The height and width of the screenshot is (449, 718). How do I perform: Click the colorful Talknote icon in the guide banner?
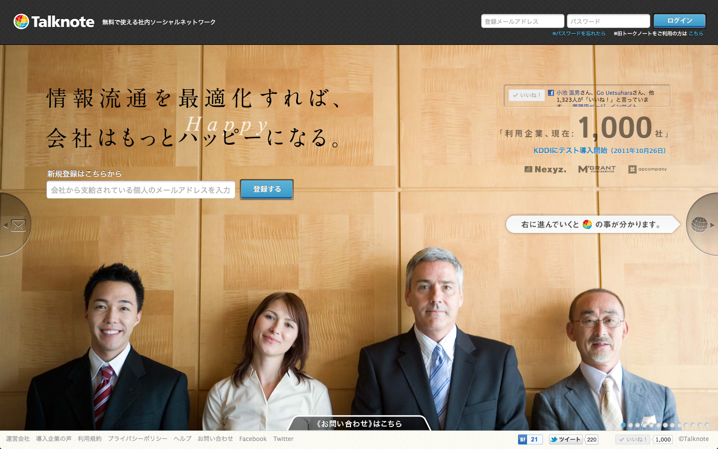click(587, 224)
